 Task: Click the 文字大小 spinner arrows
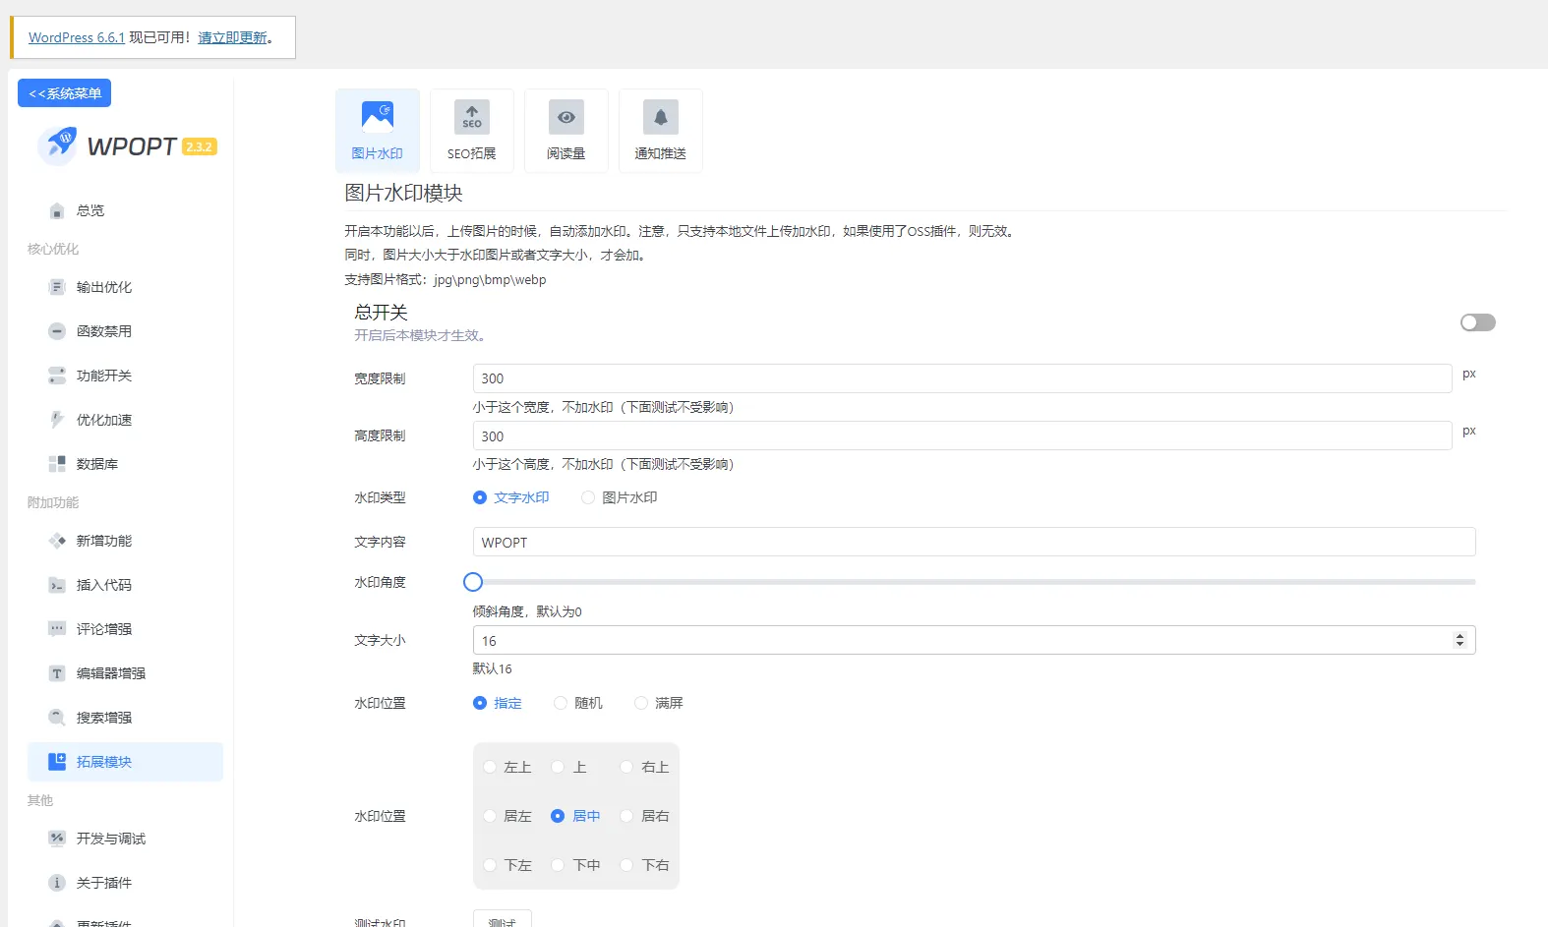click(x=1459, y=640)
